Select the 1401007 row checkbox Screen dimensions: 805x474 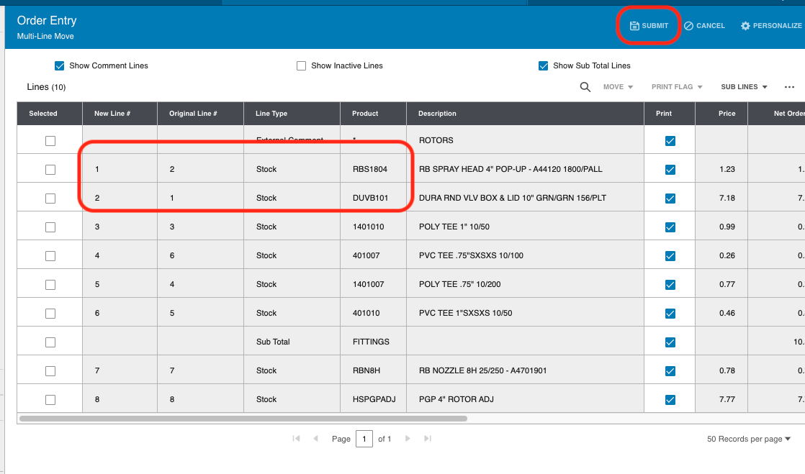click(50, 285)
